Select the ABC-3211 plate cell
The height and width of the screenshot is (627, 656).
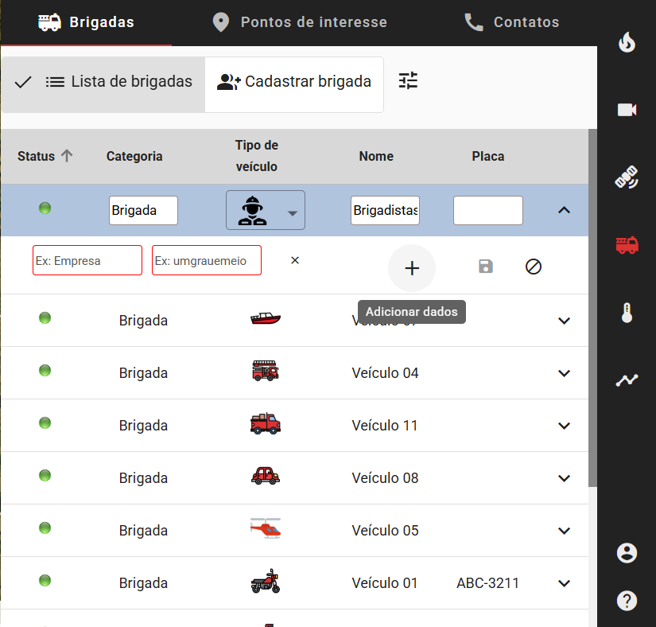tap(487, 583)
